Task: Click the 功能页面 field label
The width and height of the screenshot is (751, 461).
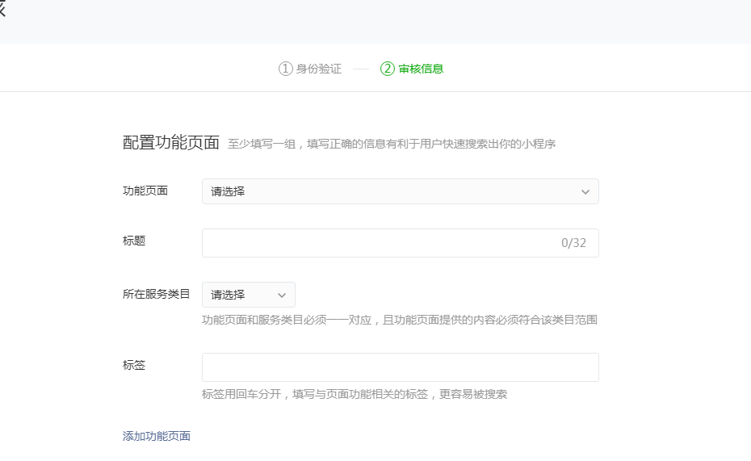Action: 145,191
